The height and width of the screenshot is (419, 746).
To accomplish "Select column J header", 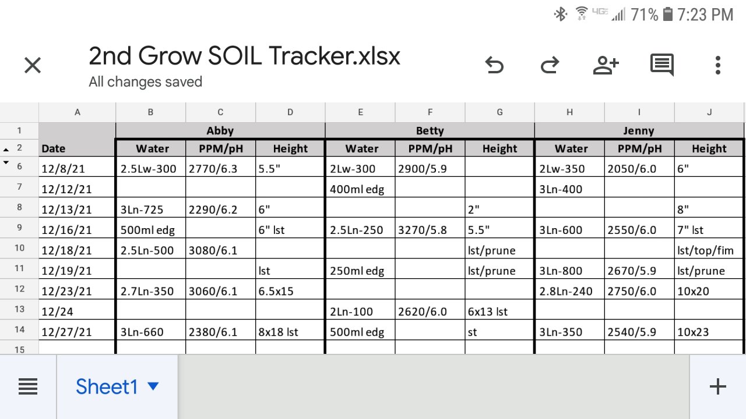I will point(709,112).
